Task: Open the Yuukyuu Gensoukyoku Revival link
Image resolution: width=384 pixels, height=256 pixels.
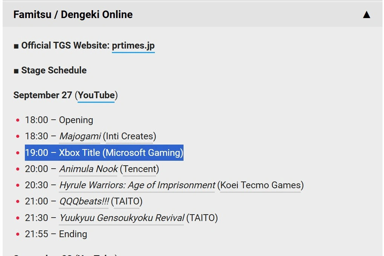Action: (x=122, y=218)
